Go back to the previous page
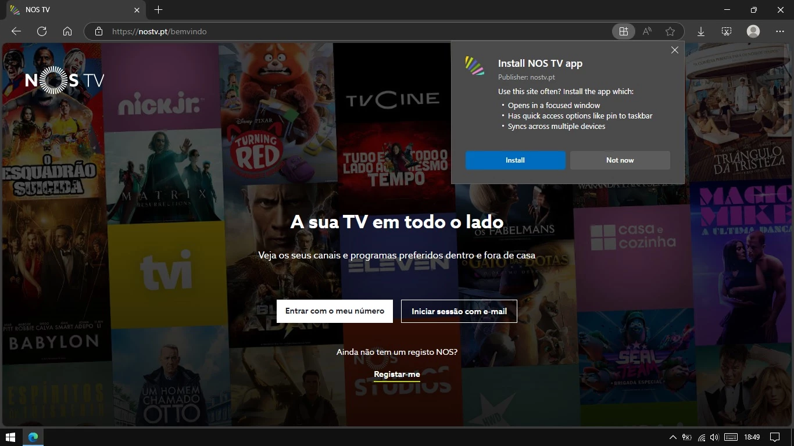This screenshot has height=446, width=794. [16, 31]
